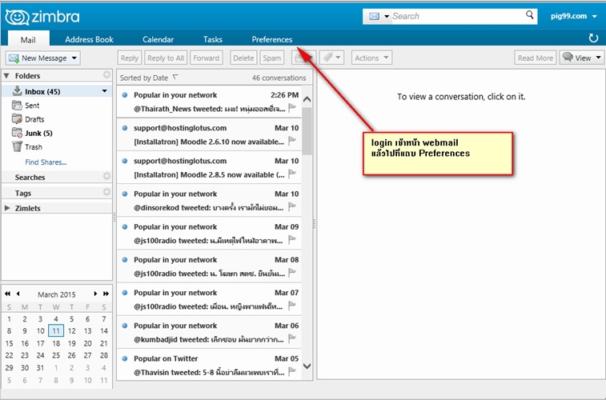Click the Searches gear icon
Viewport: 606px width, 400px height.
coord(106,177)
